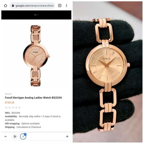Select the fifth rating star
This screenshot has height=144, width=144.
pos(20,107)
